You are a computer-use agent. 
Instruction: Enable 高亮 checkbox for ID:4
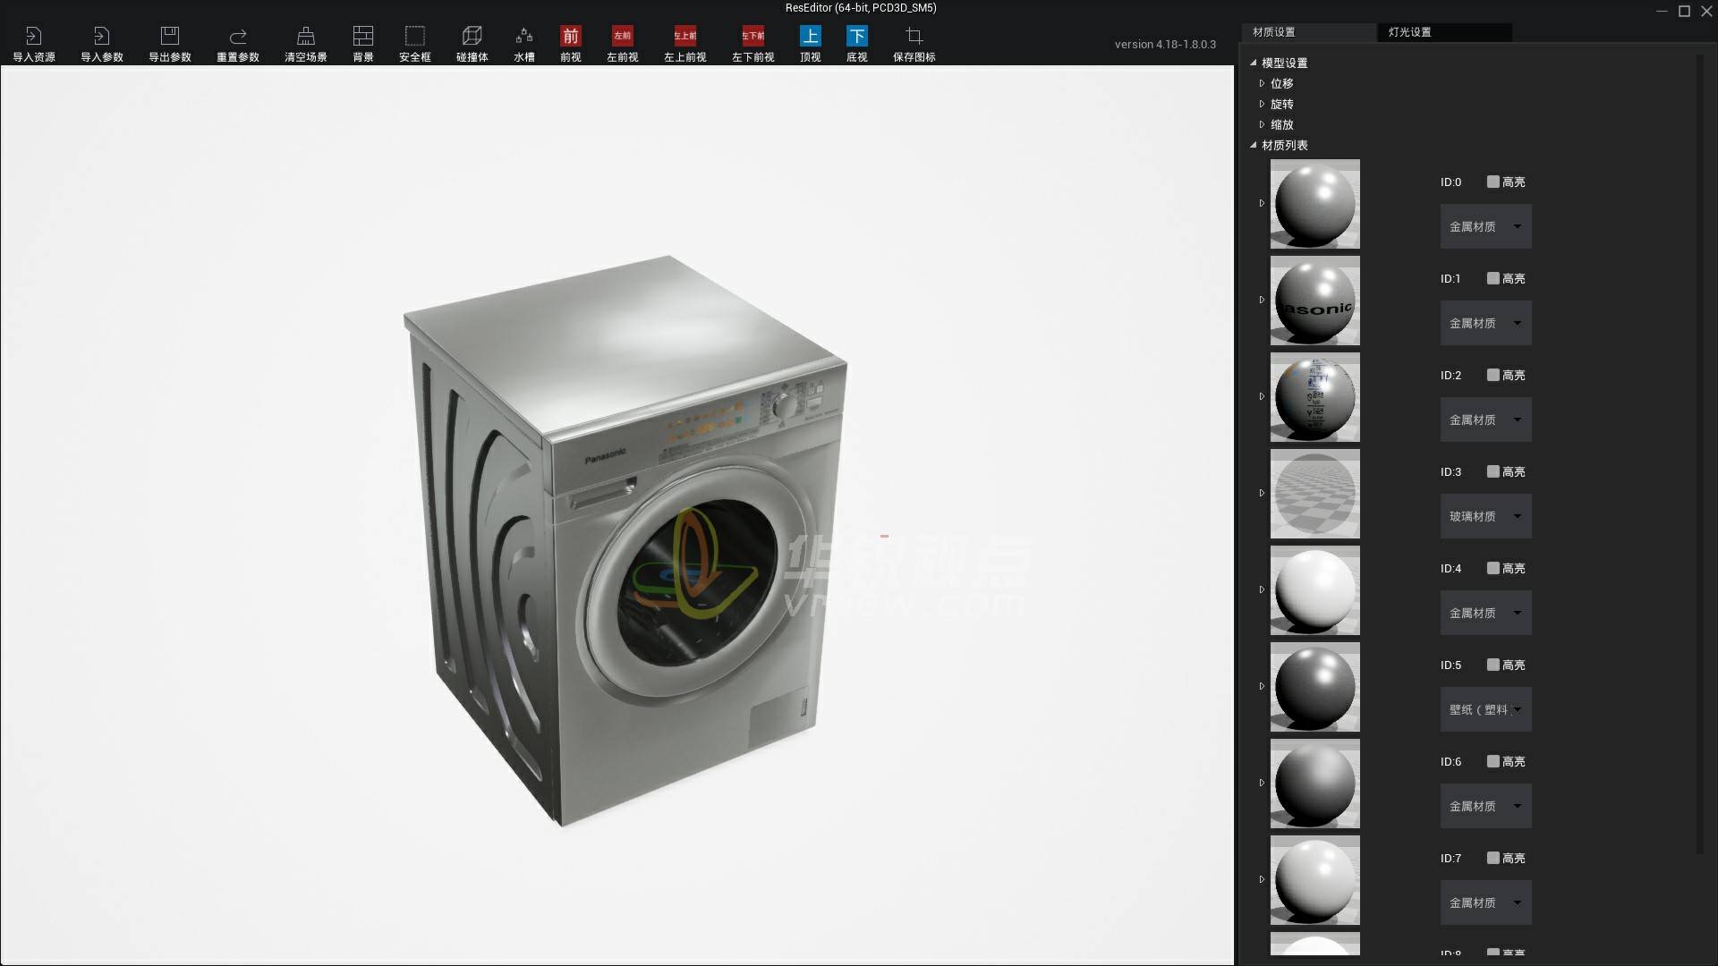tap(1493, 568)
